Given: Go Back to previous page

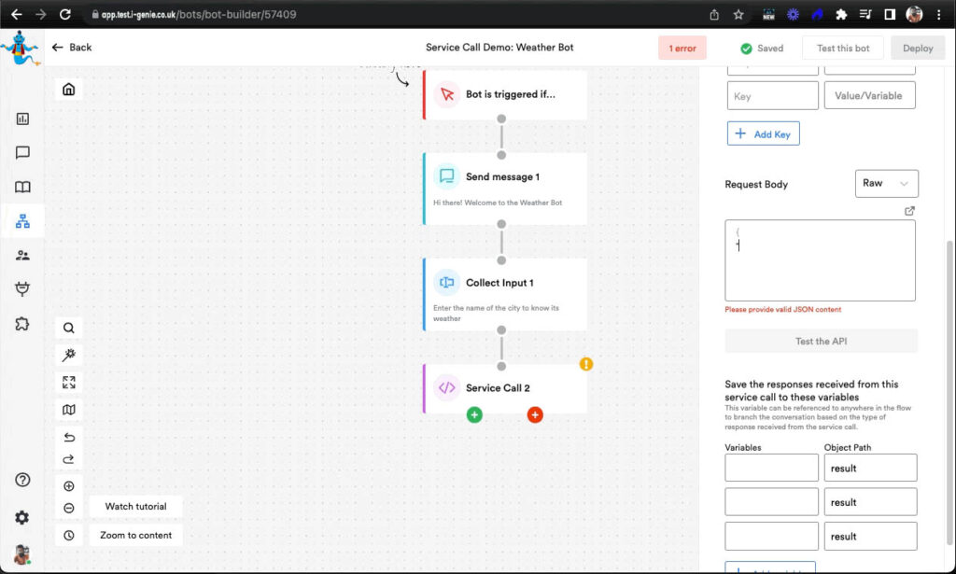Looking at the screenshot, I should coord(72,48).
